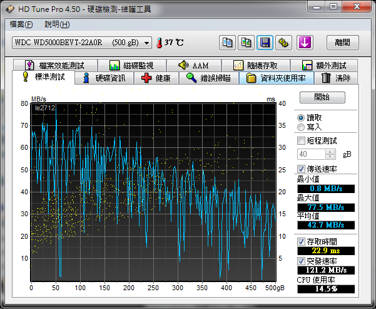
Task: Switch to the 隨機存取 tab
Action: point(256,65)
